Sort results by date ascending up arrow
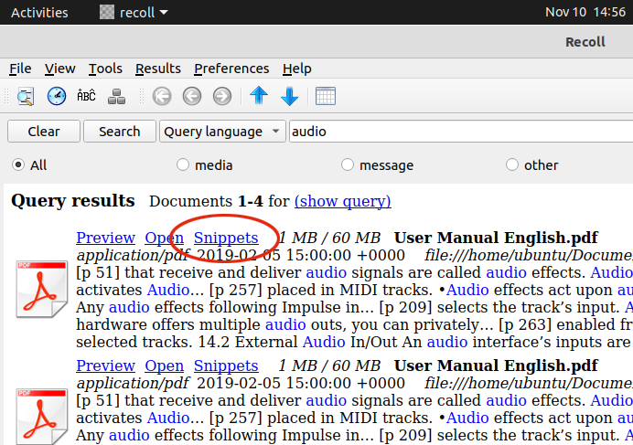 tap(259, 96)
